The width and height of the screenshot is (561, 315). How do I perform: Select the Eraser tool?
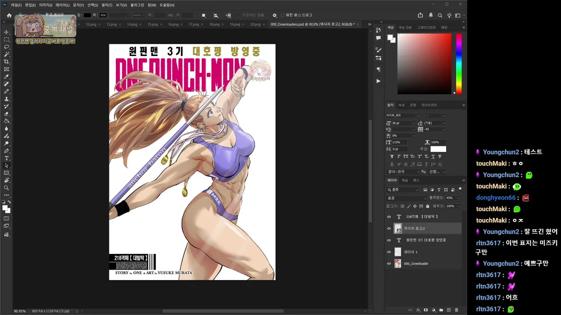pyautogui.click(x=7, y=114)
